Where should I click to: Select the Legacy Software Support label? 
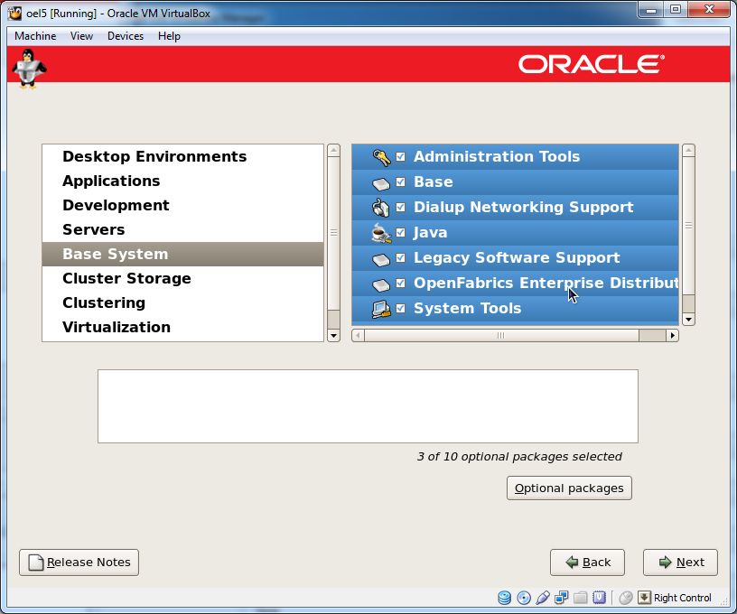pos(517,258)
